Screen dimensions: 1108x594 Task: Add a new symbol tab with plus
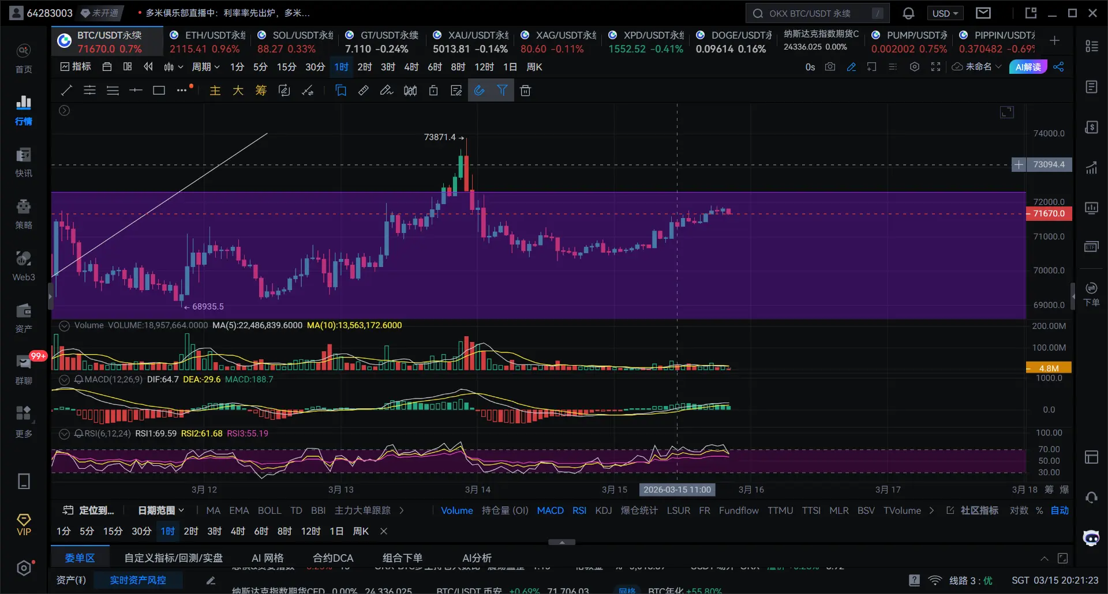(1054, 40)
